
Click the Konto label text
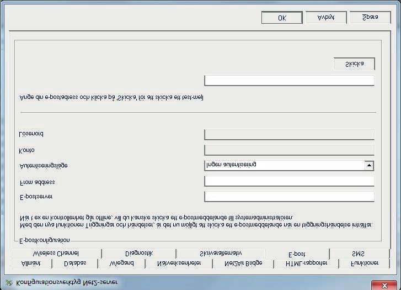(26, 150)
